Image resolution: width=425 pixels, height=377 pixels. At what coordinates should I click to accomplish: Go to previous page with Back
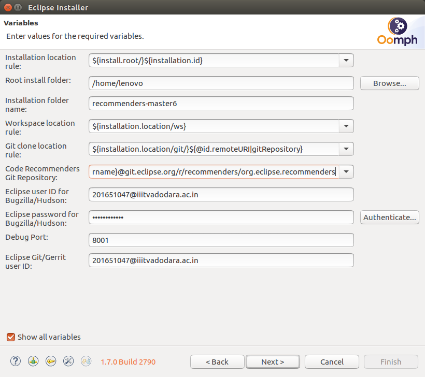(x=217, y=362)
